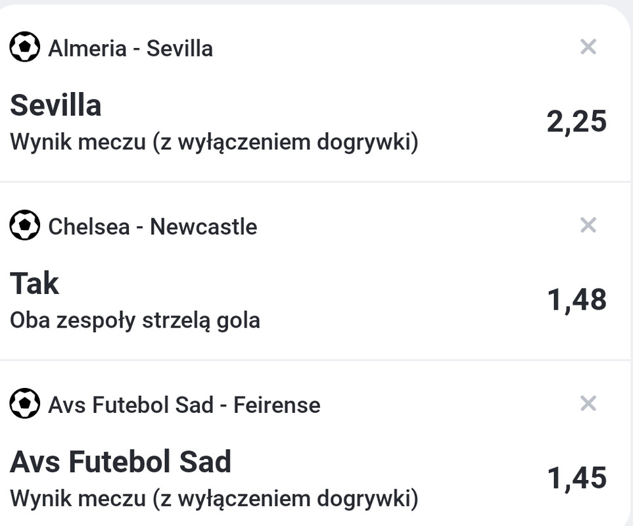Viewport: 633px width, 526px height.
Task: Remove the Chelsea - Newcastle bet with X
Action: click(x=588, y=226)
